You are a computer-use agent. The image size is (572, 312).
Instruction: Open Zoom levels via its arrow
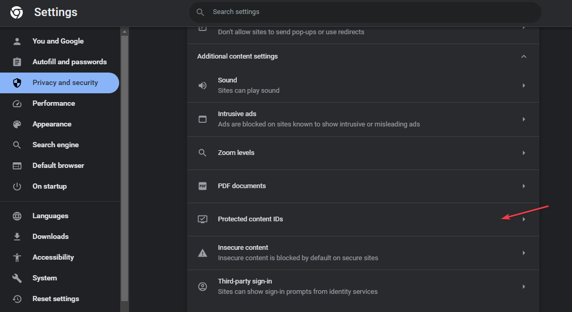pyautogui.click(x=523, y=153)
